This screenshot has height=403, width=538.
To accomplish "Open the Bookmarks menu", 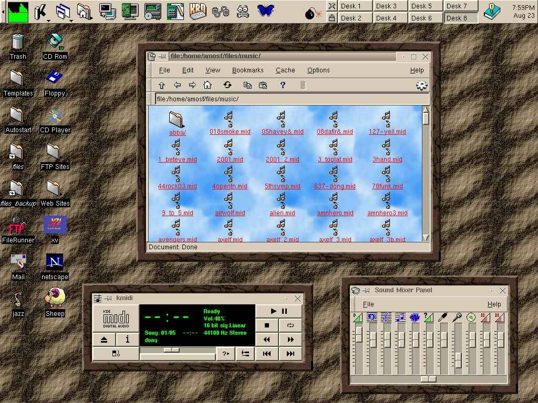I will coord(247,70).
